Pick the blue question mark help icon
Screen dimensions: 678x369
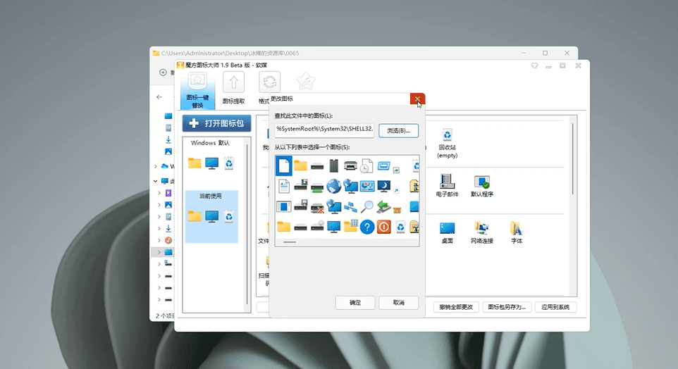366,227
